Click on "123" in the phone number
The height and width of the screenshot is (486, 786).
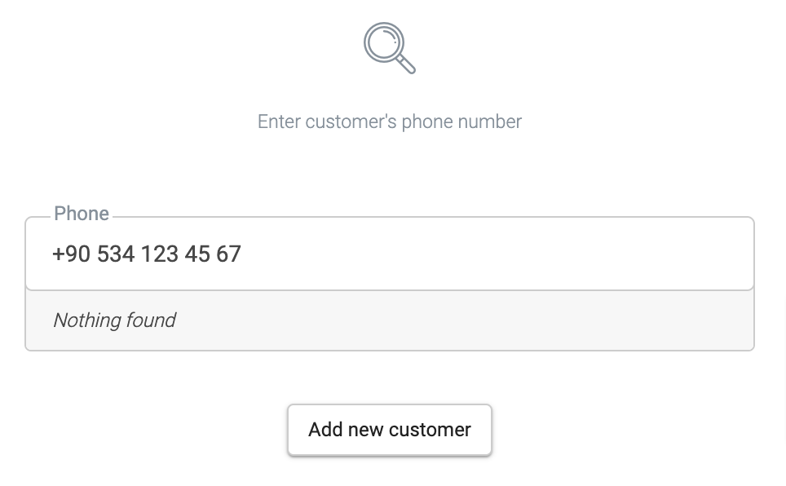coord(159,254)
